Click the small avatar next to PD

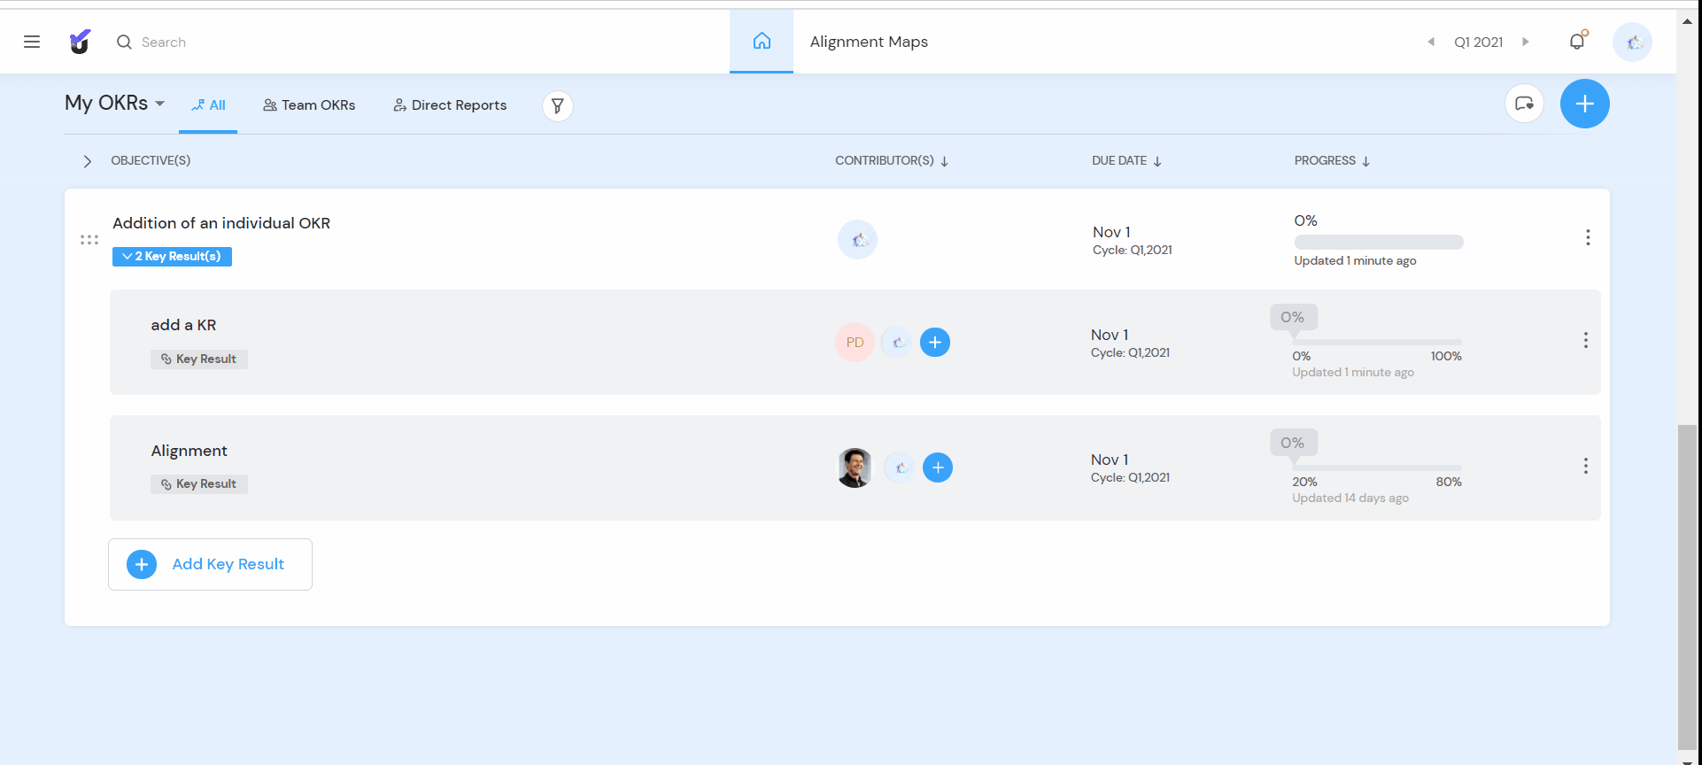point(897,342)
